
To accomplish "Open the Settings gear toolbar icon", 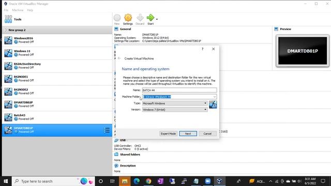I will 128,20.
